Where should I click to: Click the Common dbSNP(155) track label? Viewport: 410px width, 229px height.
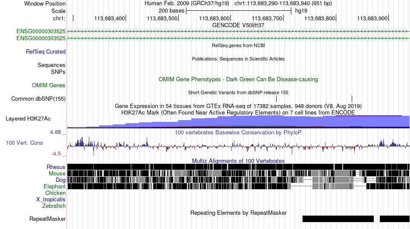[38, 99]
